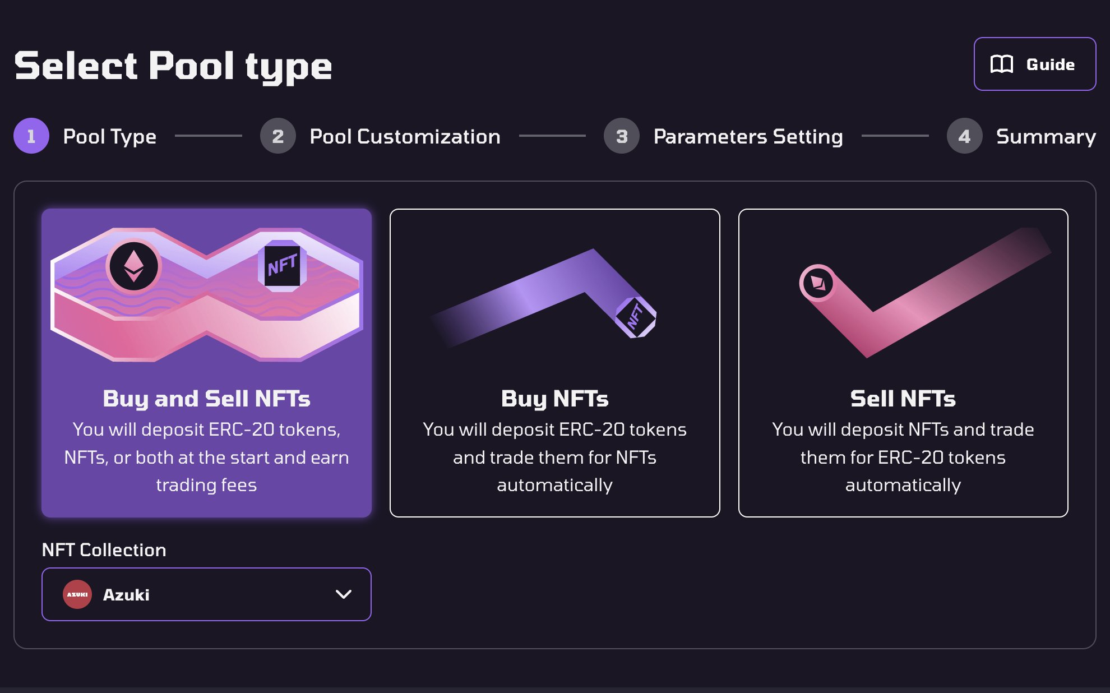Click the step 3 number circle

pyautogui.click(x=622, y=136)
